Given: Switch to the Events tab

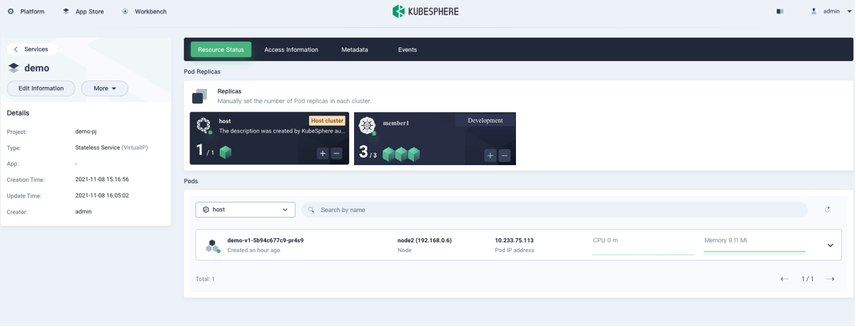Looking at the screenshot, I should tap(407, 50).
